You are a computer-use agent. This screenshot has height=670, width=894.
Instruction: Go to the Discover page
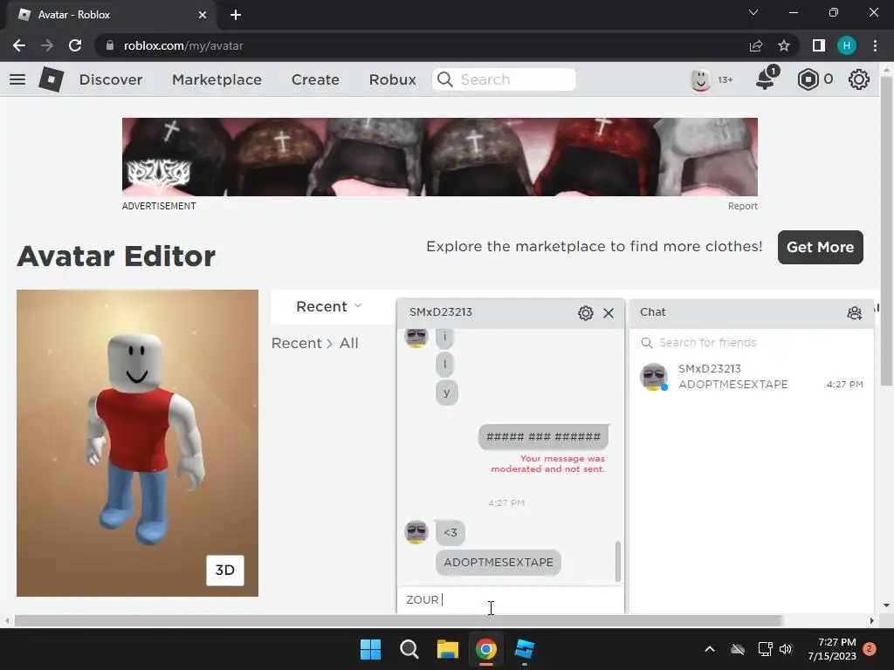click(x=111, y=79)
